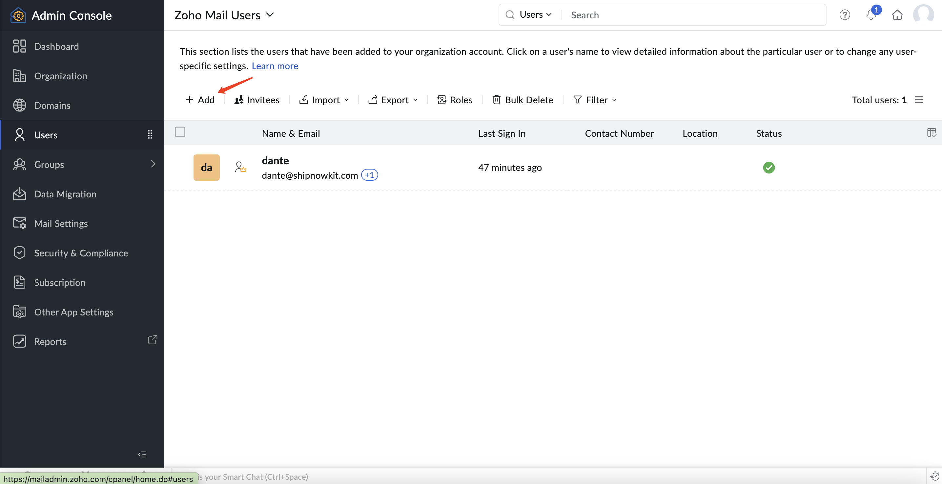The height and width of the screenshot is (484, 942).
Task: Open the Dashboard sidebar item
Action: click(x=82, y=47)
